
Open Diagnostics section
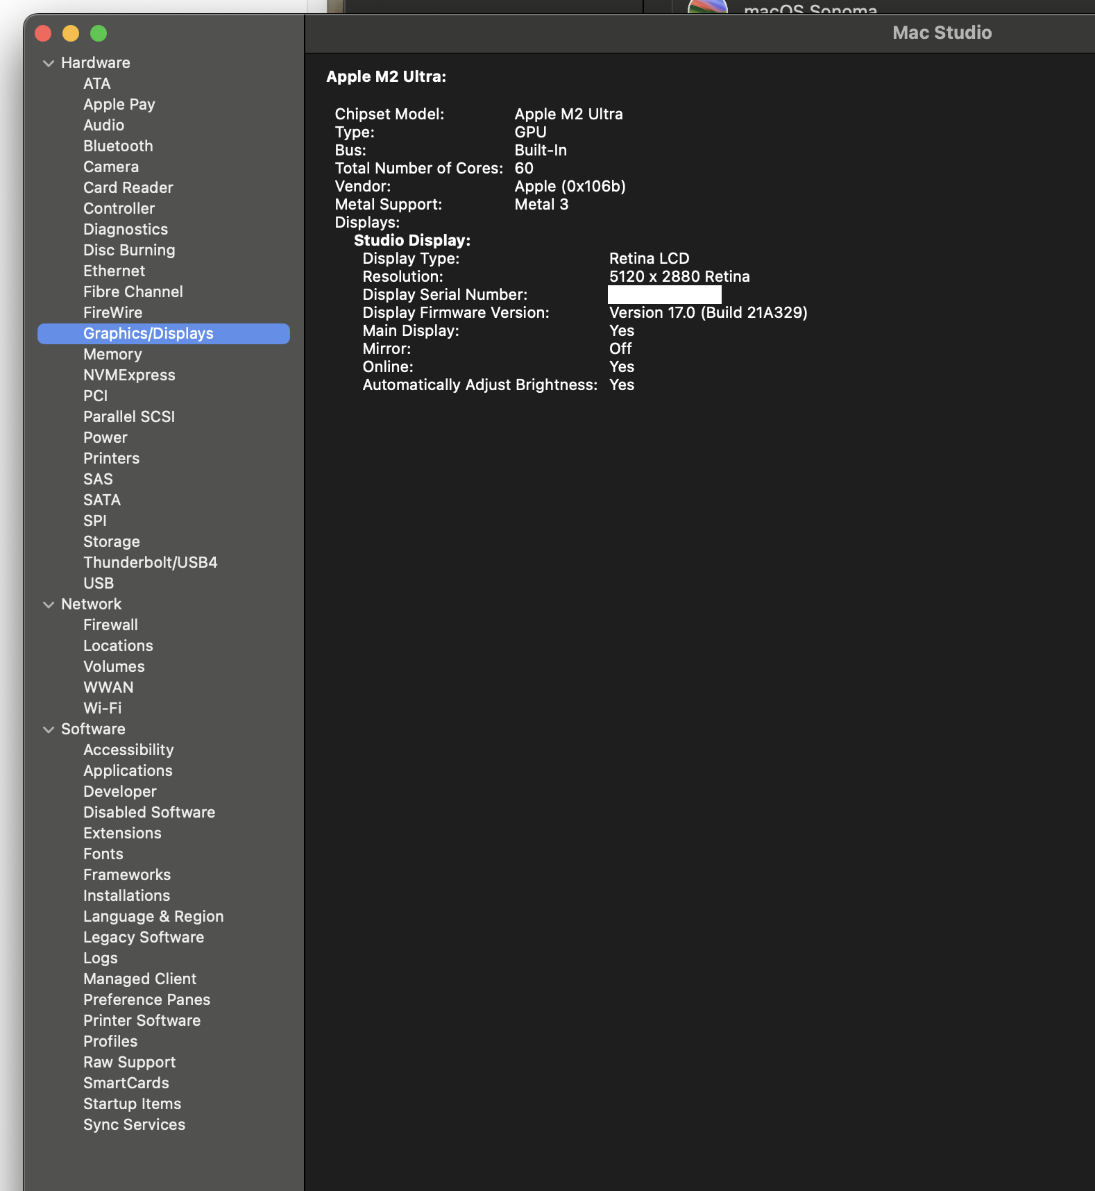click(126, 229)
